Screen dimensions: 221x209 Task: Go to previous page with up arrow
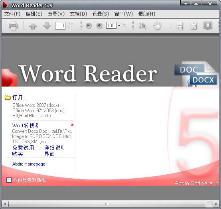[x=33, y=26]
